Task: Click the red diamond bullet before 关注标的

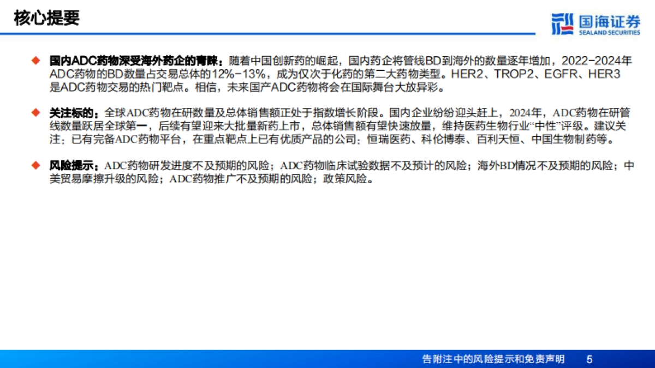Action: pyautogui.click(x=35, y=113)
